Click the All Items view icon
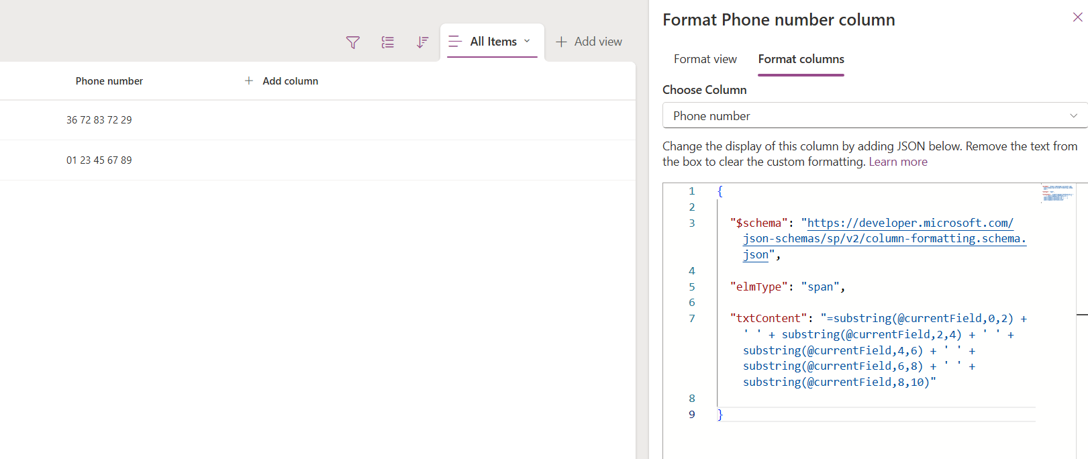Screen dimensions: 1088x459 455,42
